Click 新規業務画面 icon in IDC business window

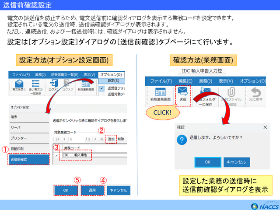tap(160, 92)
